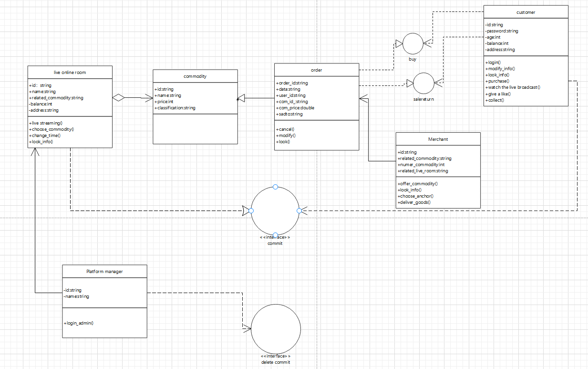Click the "+classification:string" attribute
Viewport: 588px width, 369px height.
(x=175, y=108)
